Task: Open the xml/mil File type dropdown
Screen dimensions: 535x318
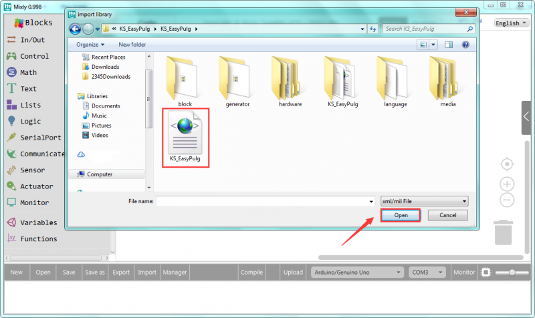Action: (425, 202)
